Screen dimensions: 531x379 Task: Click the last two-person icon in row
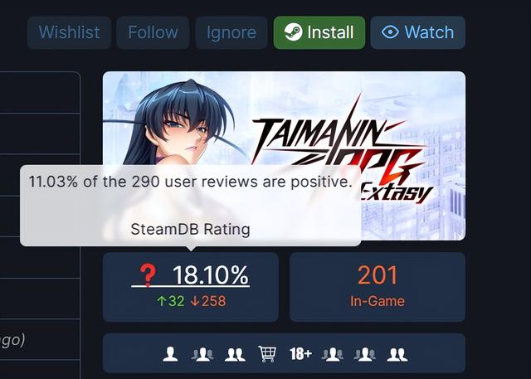(x=397, y=354)
